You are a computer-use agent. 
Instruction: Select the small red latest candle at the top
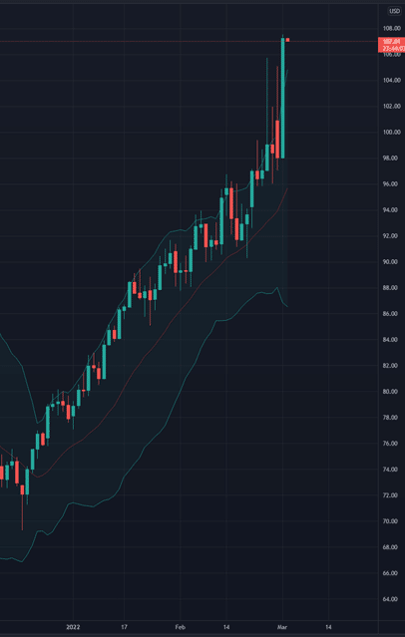tap(287, 40)
